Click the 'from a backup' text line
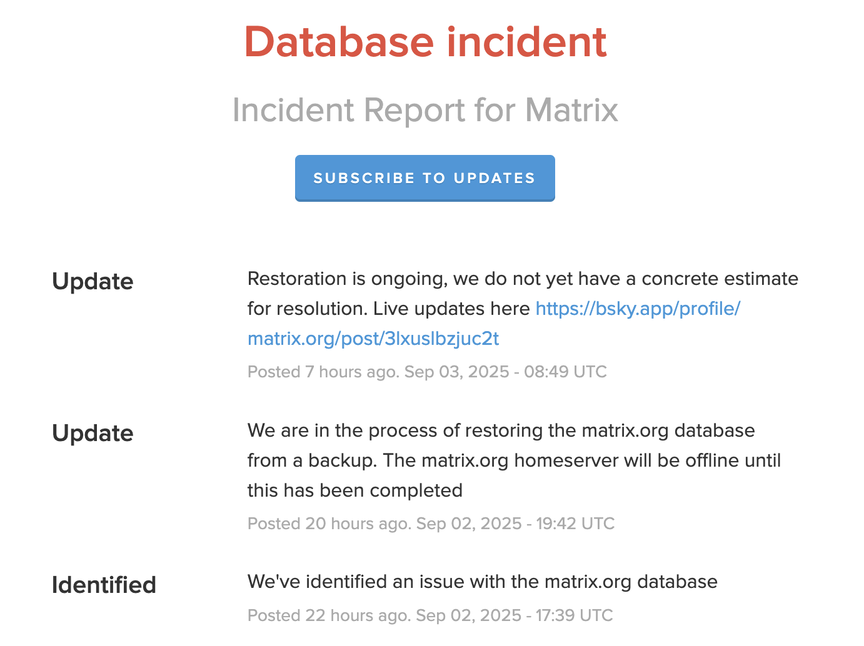This screenshot has height=646, width=864. (x=514, y=460)
